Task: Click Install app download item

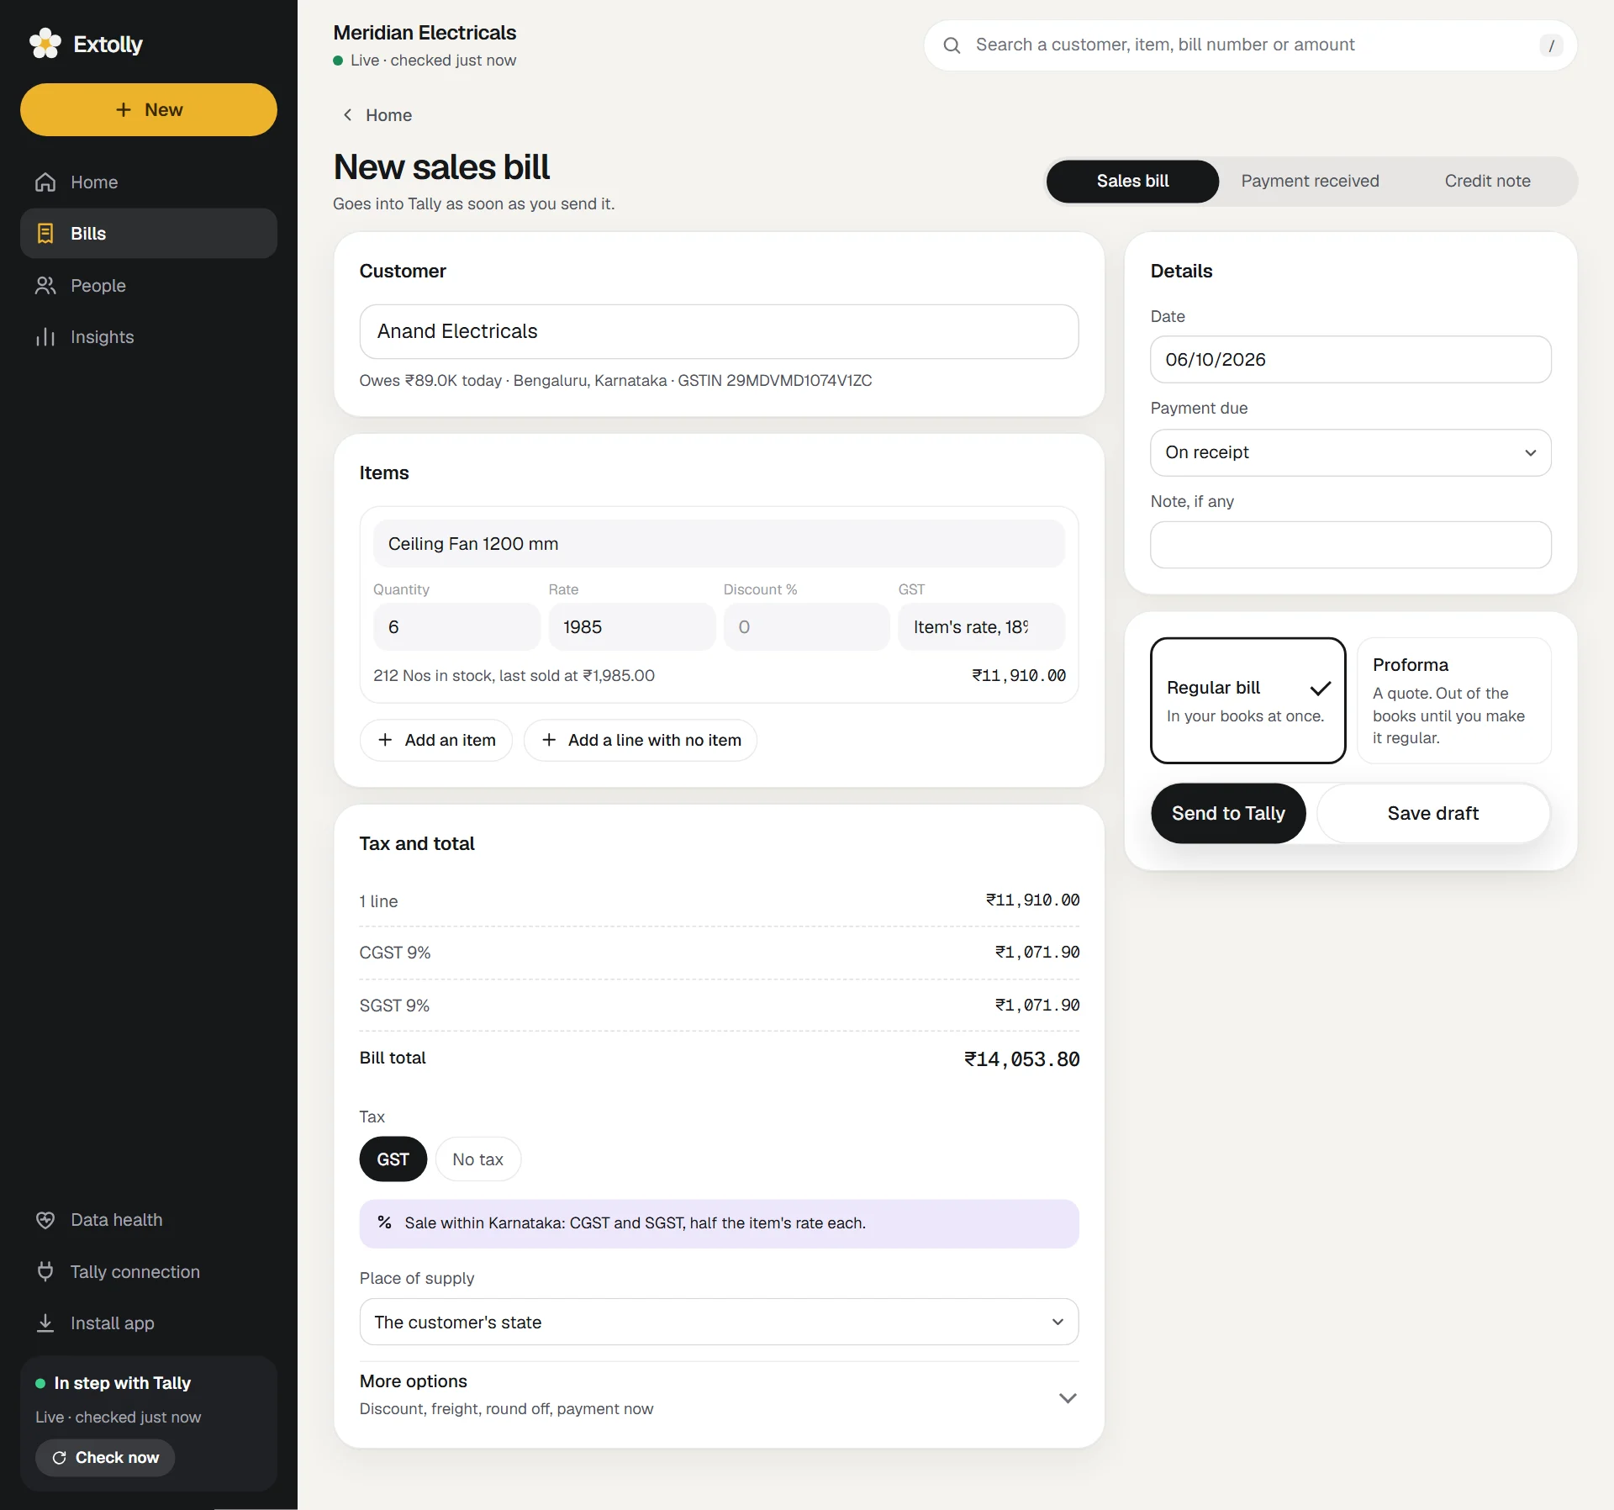Action: pos(148,1323)
